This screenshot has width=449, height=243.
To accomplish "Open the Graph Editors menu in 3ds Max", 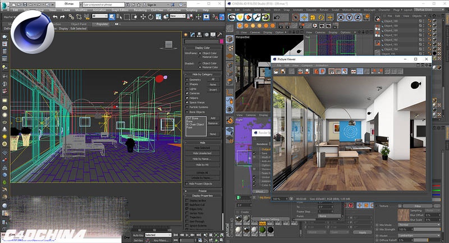I will (x=120, y=10).
